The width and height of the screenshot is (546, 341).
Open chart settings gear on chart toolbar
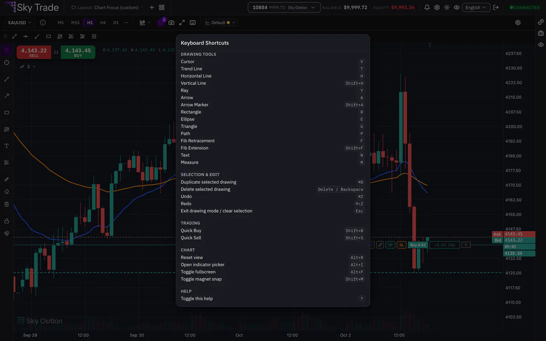pyautogui.click(x=518, y=23)
